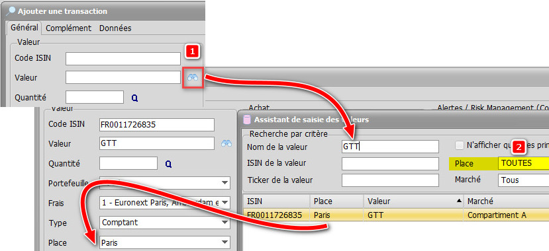Click the Place column header in the results table
This screenshot has height=251, width=549.
[x=336, y=201]
